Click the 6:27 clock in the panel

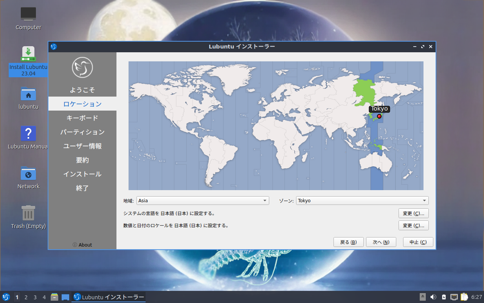(476, 297)
